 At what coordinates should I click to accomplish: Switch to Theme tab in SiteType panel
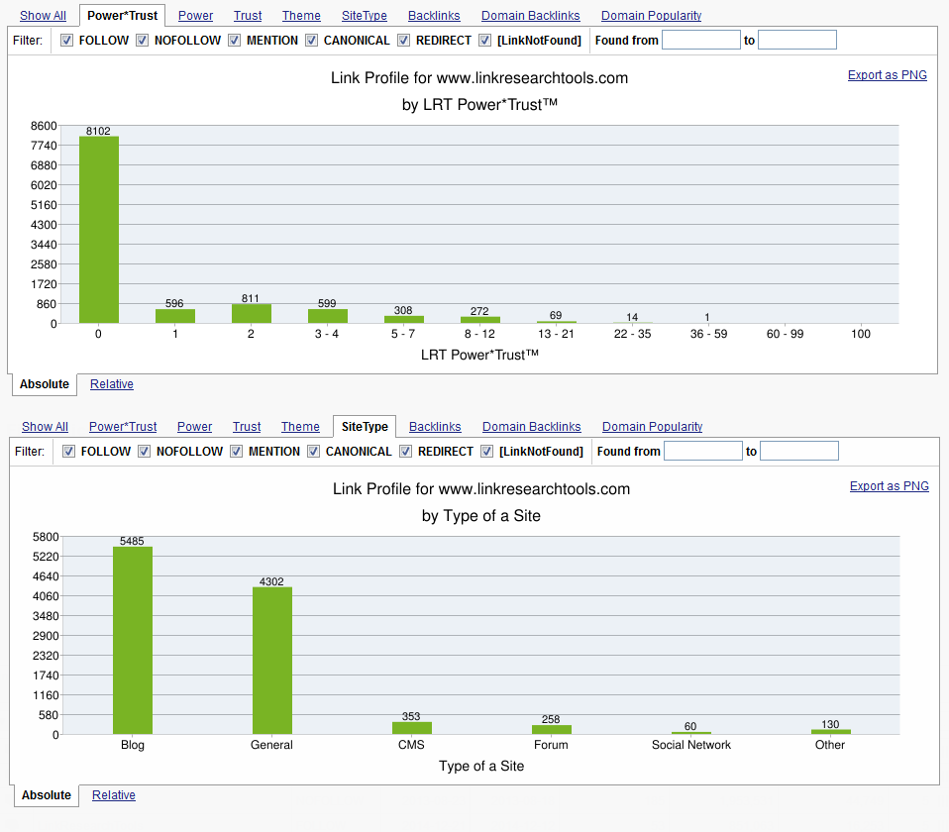pos(300,427)
